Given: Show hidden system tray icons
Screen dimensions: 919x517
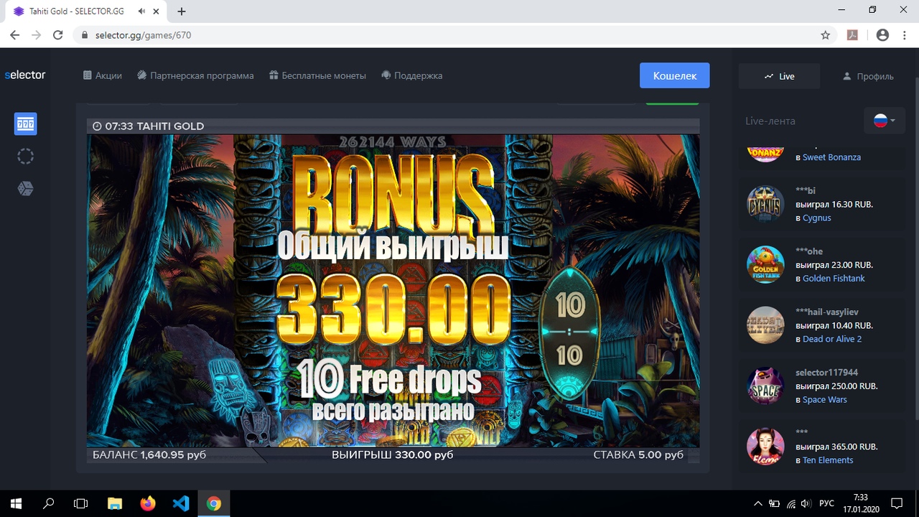Looking at the screenshot, I should 757,503.
